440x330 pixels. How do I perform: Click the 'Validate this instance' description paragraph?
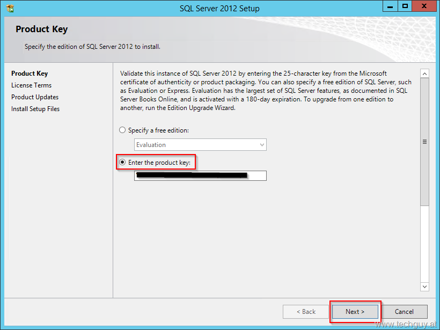pos(266,91)
